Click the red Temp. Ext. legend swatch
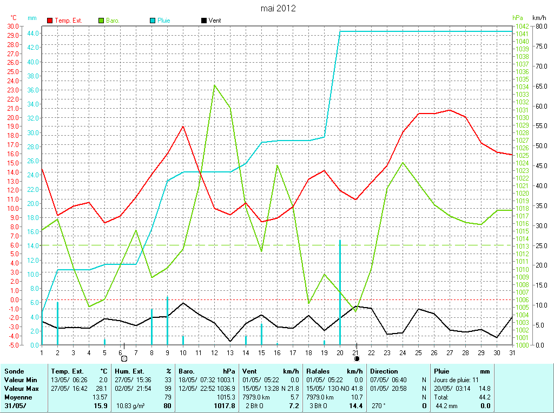This screenshot has height=413, width=554. click(x=50, y=21)
